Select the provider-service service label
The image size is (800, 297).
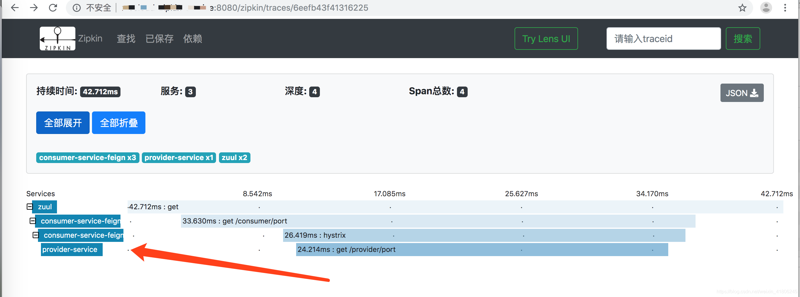[x=72, y=250]
